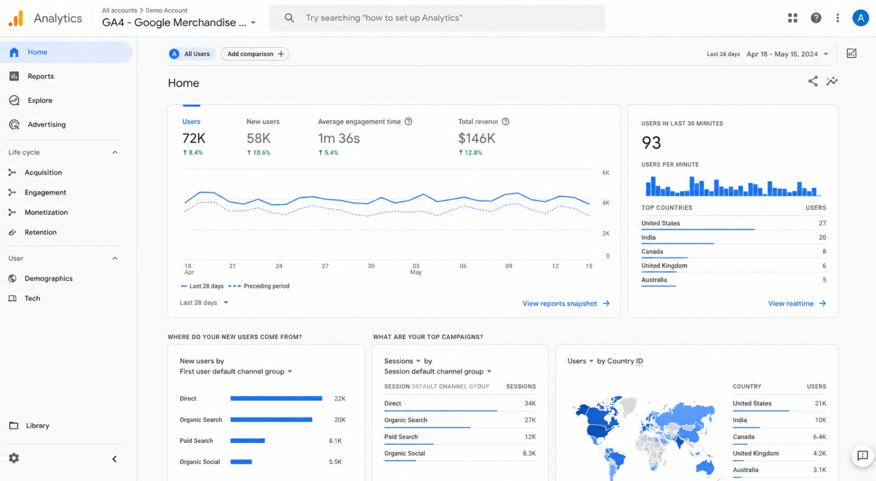Open Demographics reports
Image resolution: width=876 pixels, height=481 pixels.
point(49,278)
